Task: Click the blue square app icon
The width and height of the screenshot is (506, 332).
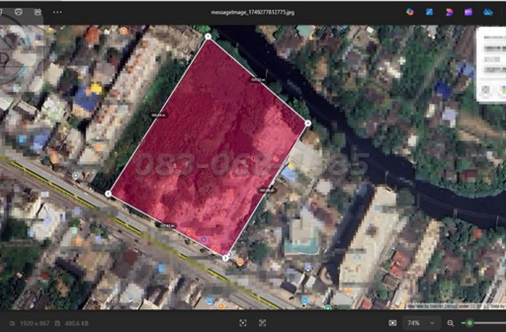Action: [x=429, y=12]
